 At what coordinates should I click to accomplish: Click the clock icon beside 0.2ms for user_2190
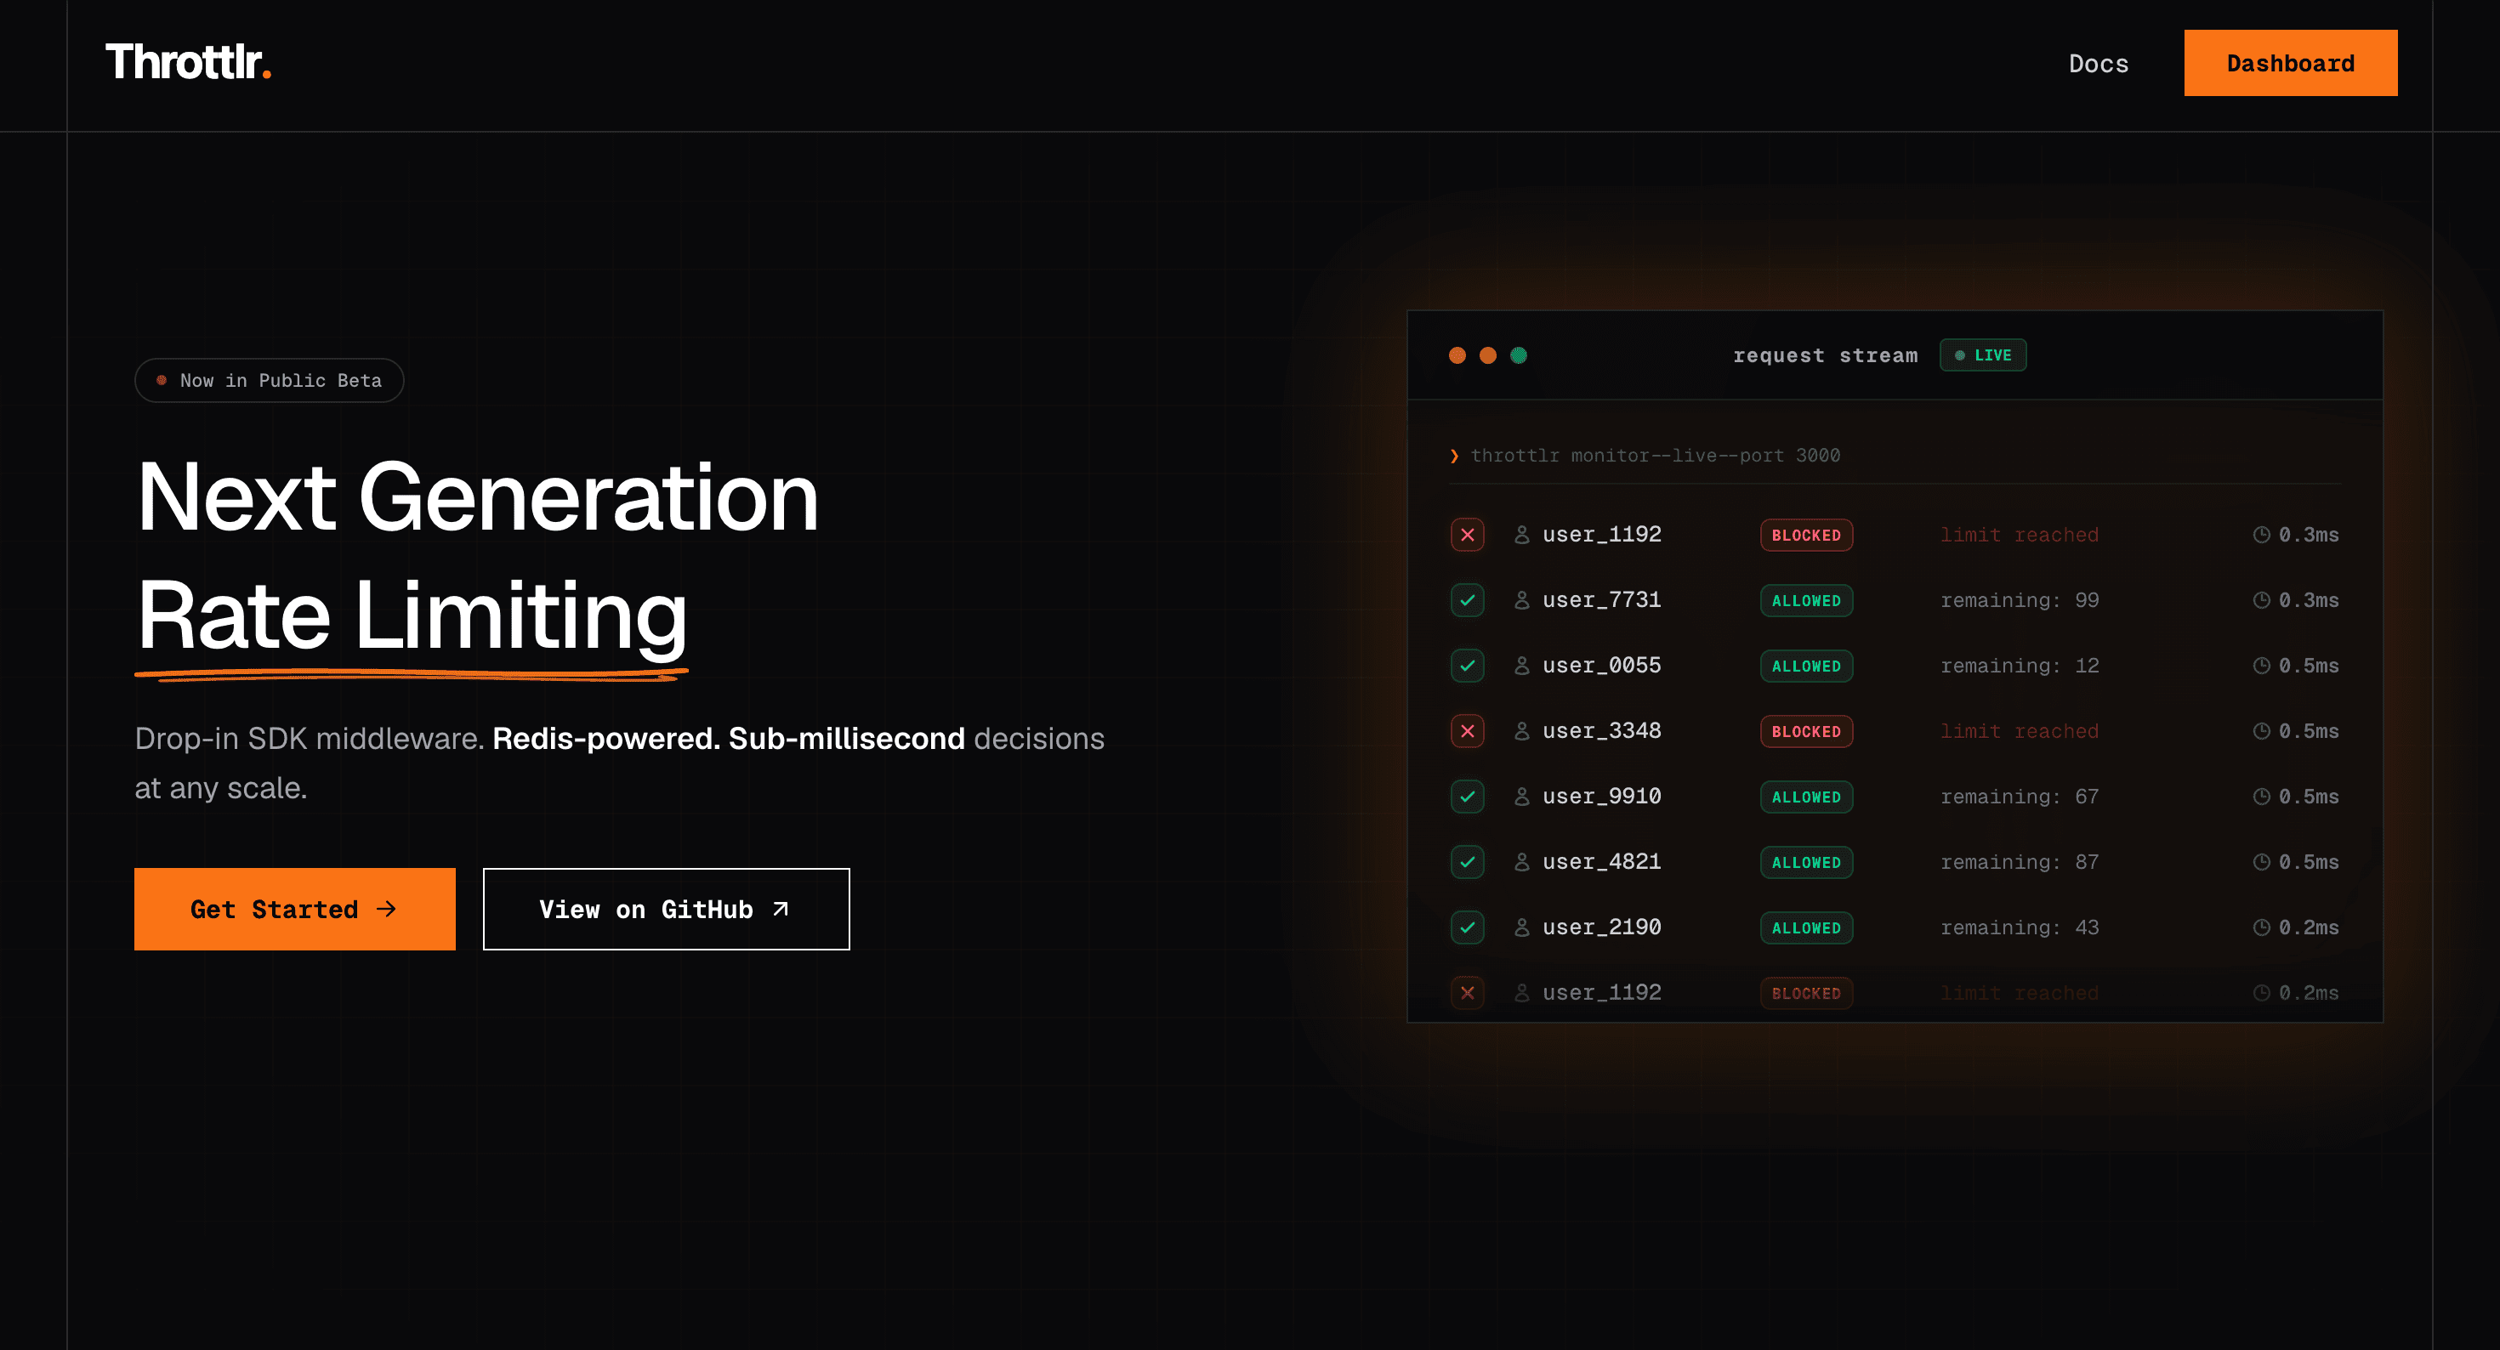pyautogui.click(x=2261, y=927)
